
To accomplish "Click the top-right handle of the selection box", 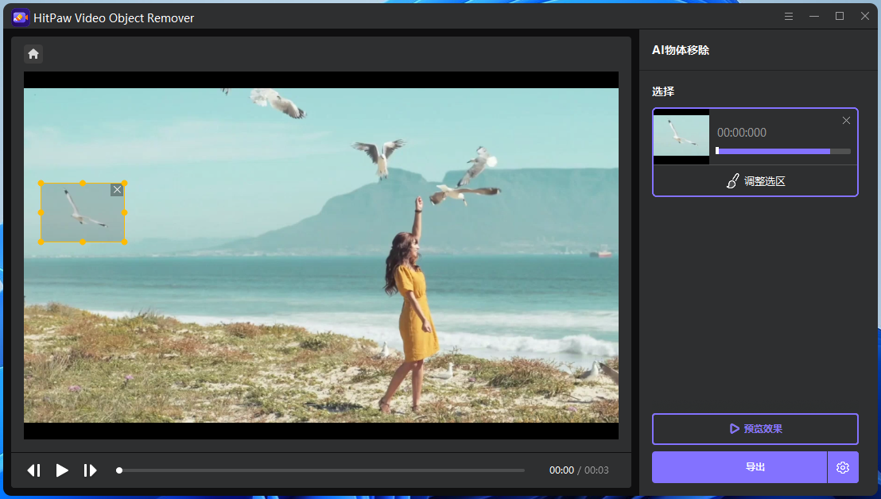I will (x=124, y=184).
